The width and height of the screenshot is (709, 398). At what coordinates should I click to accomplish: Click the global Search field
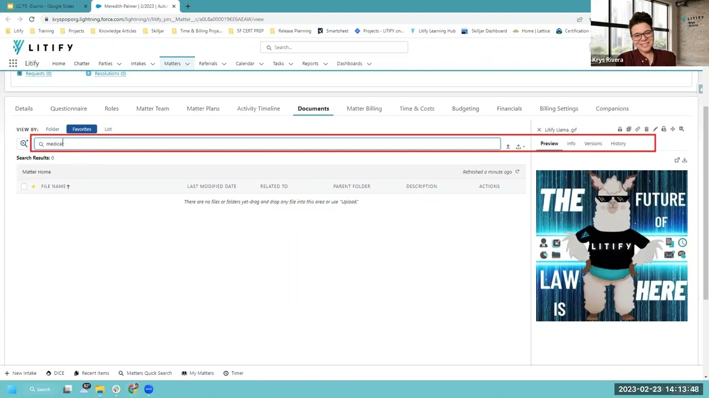[x=334, y=48]
